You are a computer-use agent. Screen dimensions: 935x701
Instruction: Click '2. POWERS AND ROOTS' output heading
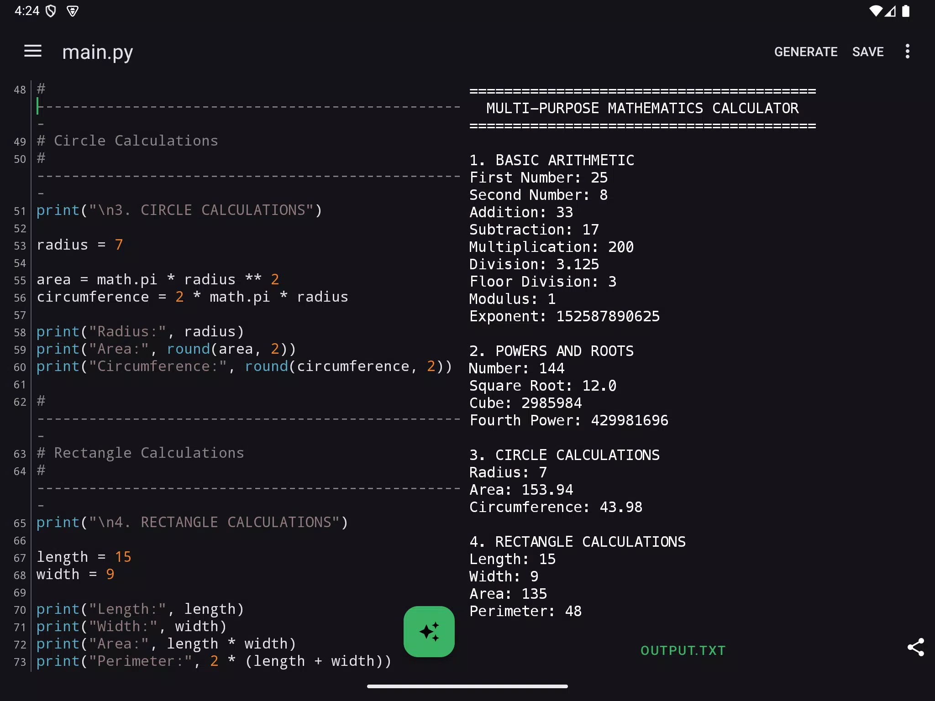pyautogui.click(x=552, y=351)
